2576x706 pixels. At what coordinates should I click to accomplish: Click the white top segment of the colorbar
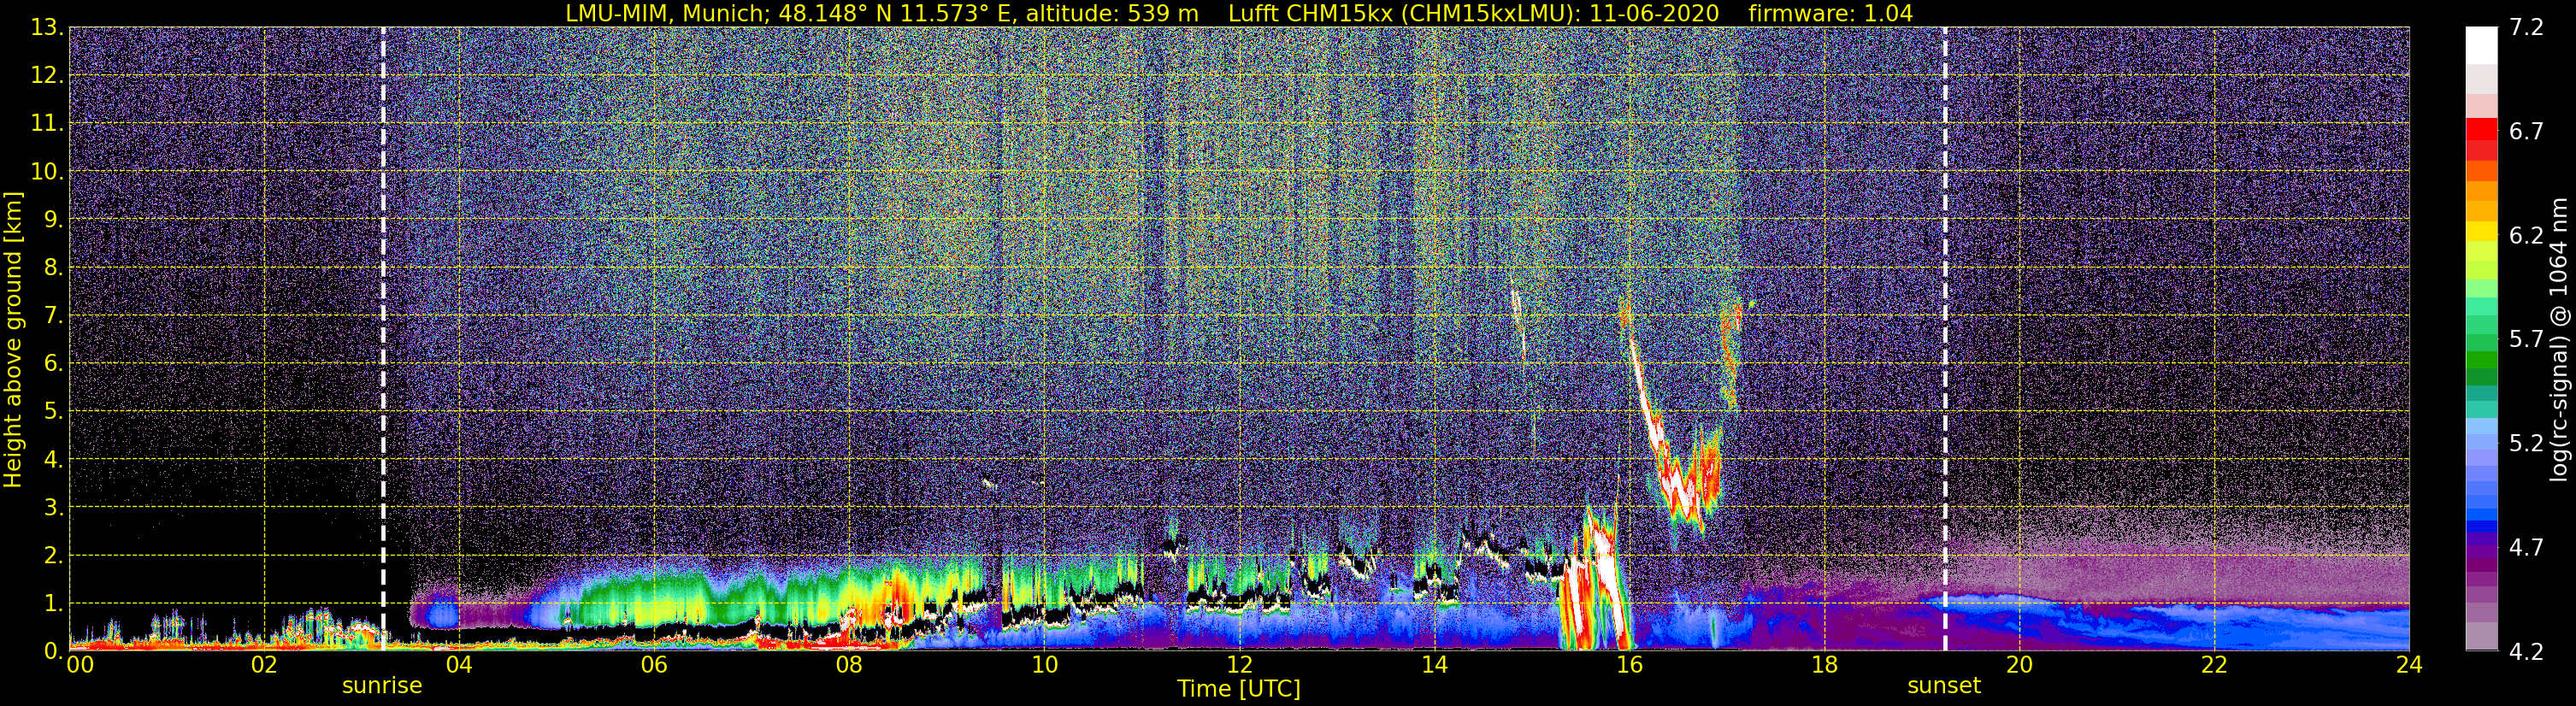[2482, 45]
